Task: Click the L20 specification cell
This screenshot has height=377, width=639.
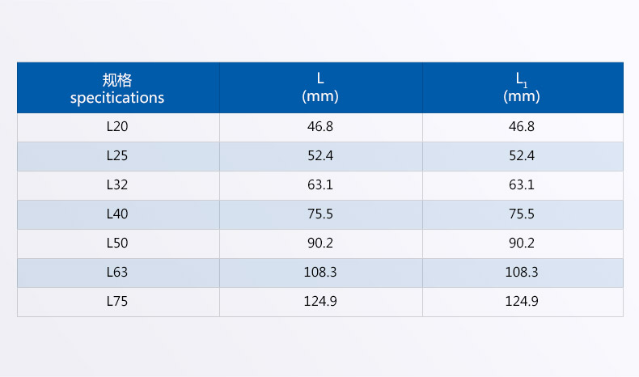Action: pyautogui.click(x=117, y=127)
